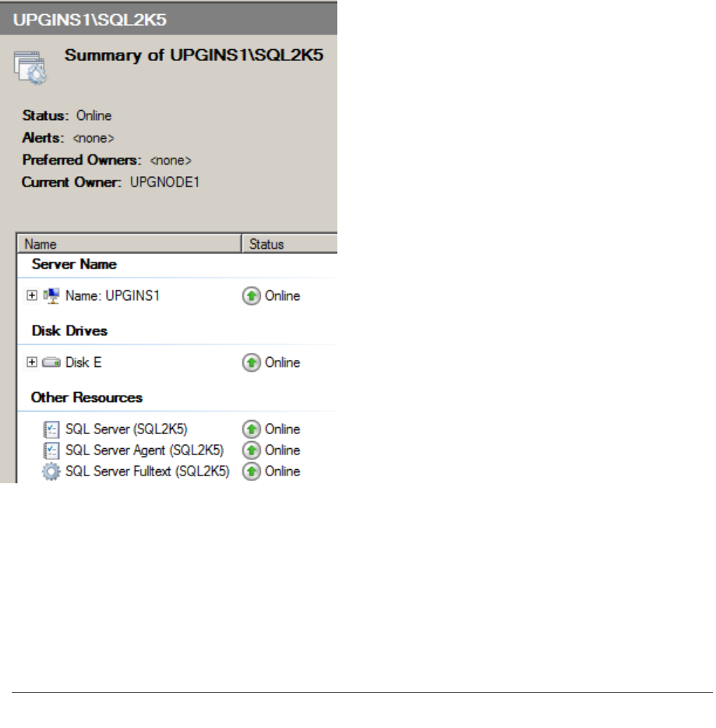Sort by the Status column header

290,244
